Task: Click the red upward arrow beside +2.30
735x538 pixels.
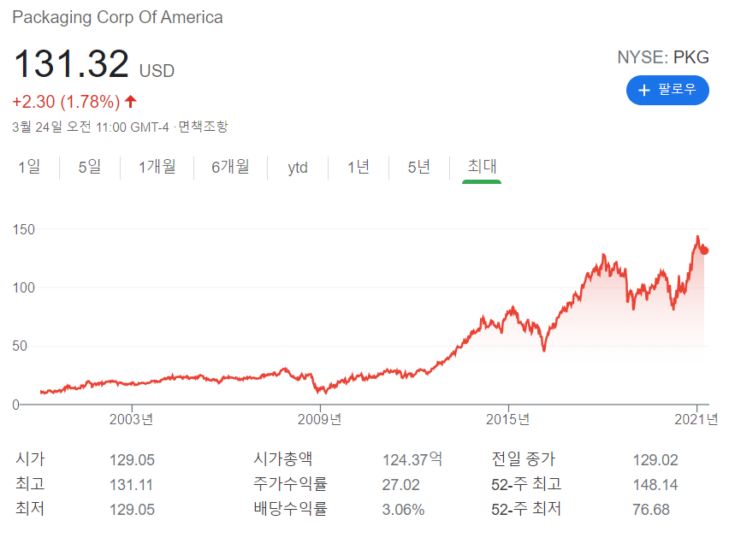Action: [x=131, y=101]
